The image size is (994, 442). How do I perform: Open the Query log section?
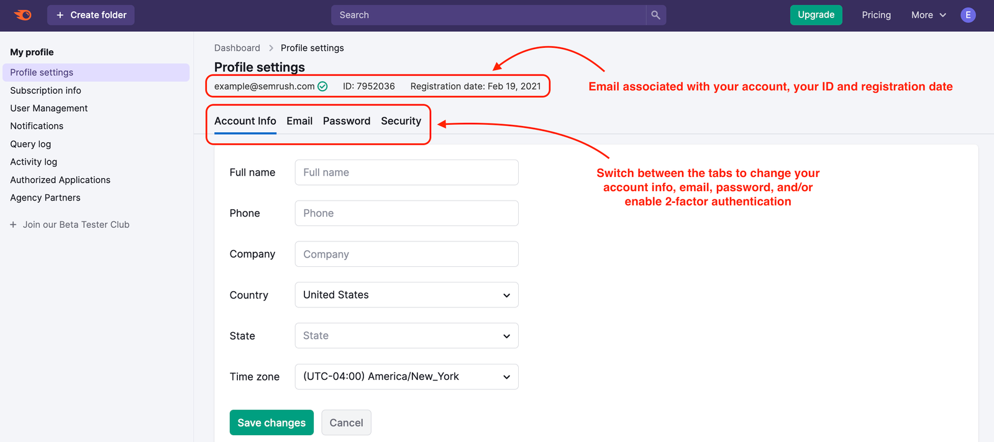pos(30,143)
